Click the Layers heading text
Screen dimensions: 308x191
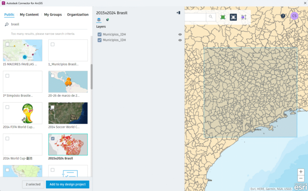coord(101,26)
